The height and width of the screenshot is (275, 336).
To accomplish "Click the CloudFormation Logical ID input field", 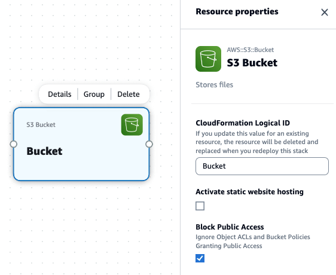I will point(262,166).
